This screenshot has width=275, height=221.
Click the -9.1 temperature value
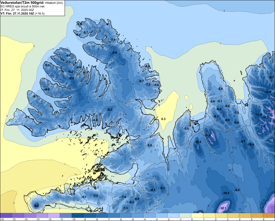pos(163,188)
